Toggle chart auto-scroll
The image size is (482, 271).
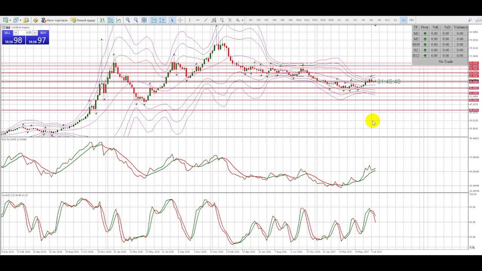[154, 20]
